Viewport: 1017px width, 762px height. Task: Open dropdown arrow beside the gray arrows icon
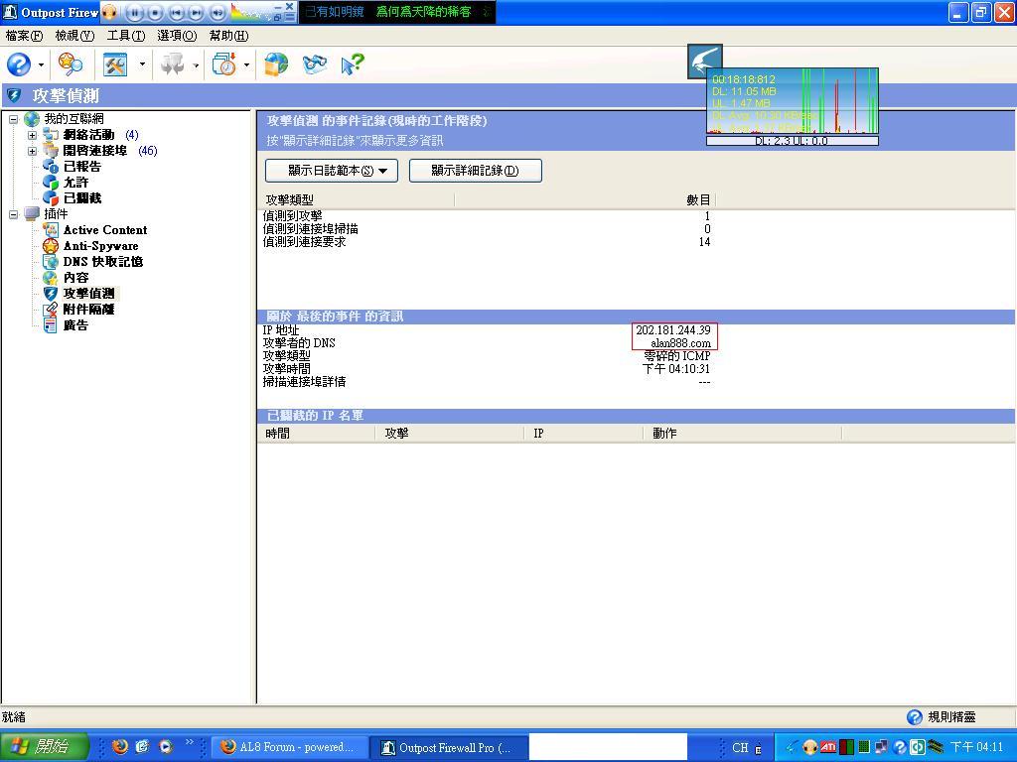(196, 64)
